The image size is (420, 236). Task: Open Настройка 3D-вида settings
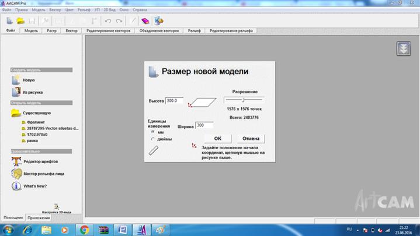(57, 209)
